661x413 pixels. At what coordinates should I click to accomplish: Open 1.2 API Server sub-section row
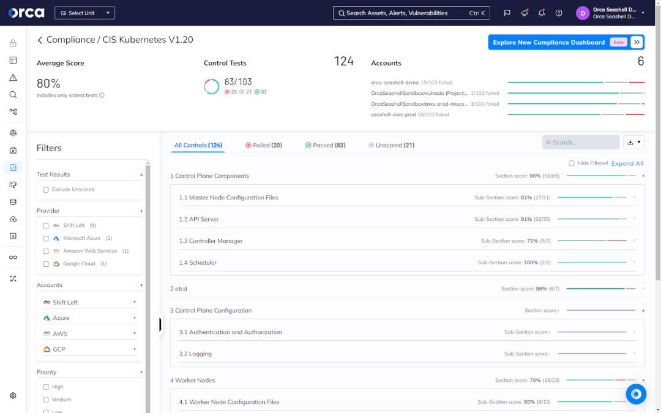407,219
